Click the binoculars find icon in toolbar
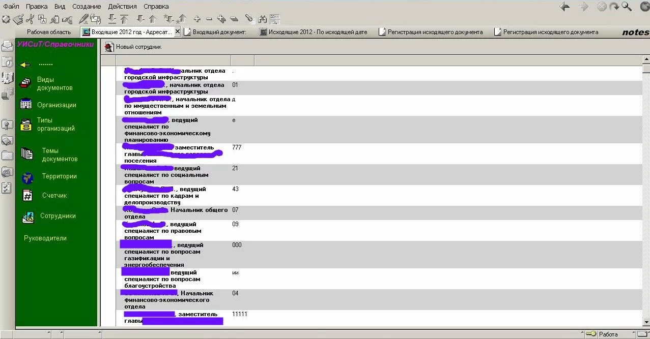This screenshot has height=339, width=650. [x=262, y=19]
